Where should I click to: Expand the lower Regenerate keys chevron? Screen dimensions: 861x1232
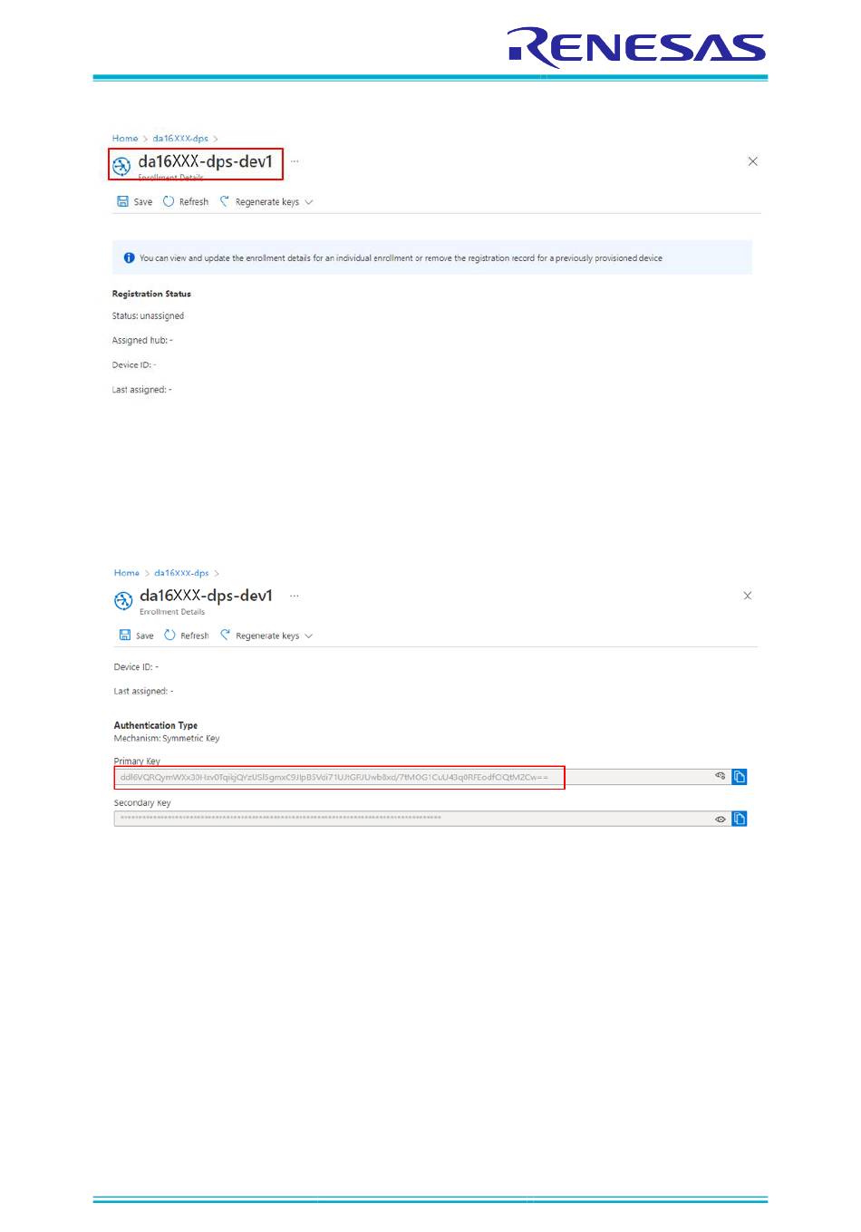click(309, 635)
